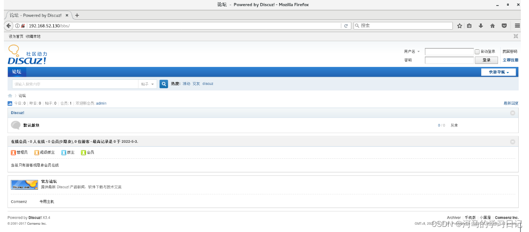Screen dimensions: 529x232
Task: Click the Discuz! logo
Action: tap(27, 55)
